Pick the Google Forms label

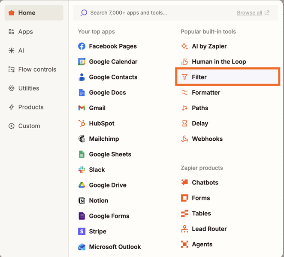[109, 216]
